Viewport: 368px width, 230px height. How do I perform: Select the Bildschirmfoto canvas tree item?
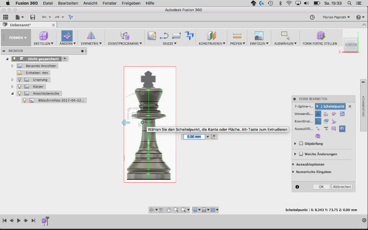coord(62,100)
